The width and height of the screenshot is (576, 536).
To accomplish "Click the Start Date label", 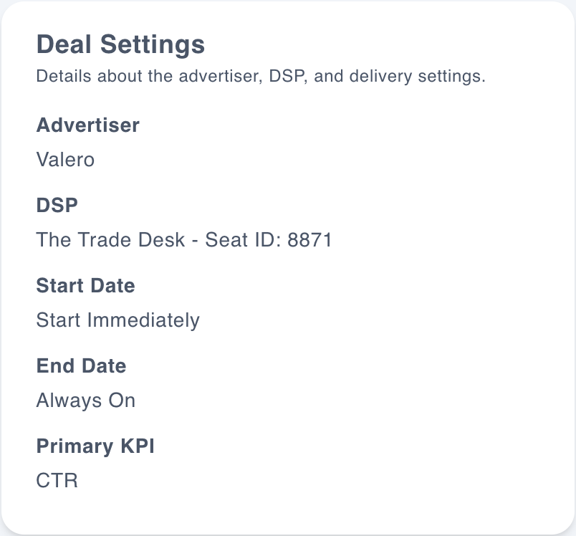I will click(x=85, y=285).
